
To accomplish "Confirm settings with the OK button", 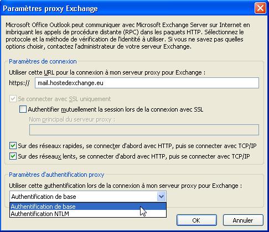I will pyautogui.click(x=196, y=220).
